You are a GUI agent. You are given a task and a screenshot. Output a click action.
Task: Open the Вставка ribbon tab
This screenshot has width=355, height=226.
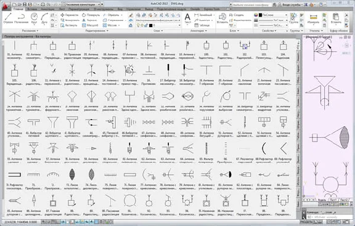[32, 9]
